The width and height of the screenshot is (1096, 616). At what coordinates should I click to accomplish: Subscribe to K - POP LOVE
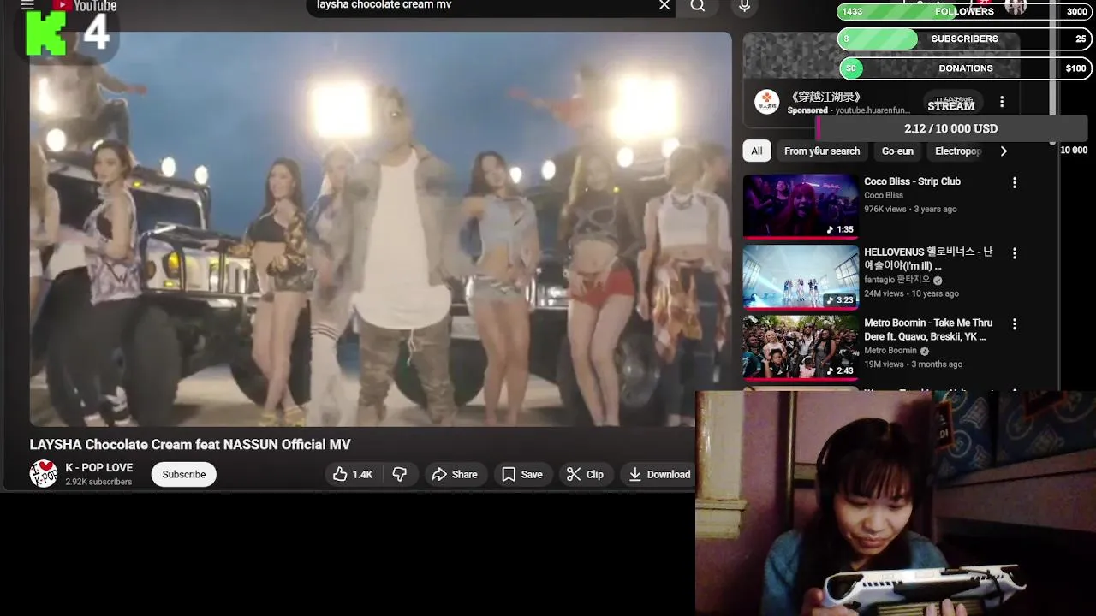184,474
